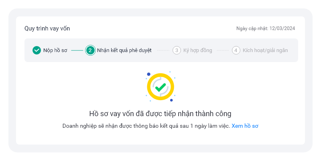
Task: Click the step 3 number circle
Action: (177, 50)
